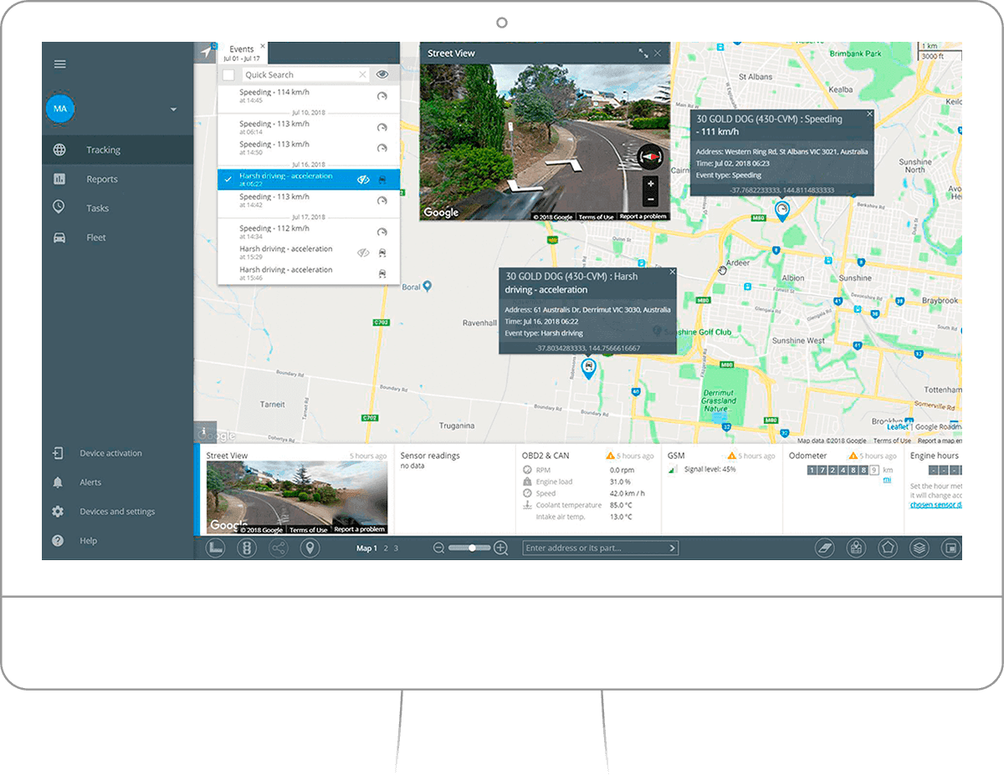Uncheck the selected Harsh driving event at 06:22

228,179
